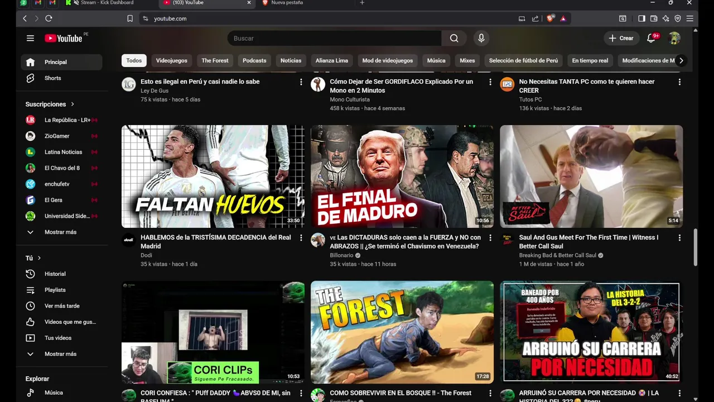Select The Forest chip
Image resolution: width=714 pixels, height=402 pixels.
[x=215, y=60]
